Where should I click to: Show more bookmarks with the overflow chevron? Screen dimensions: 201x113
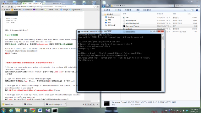98,10
